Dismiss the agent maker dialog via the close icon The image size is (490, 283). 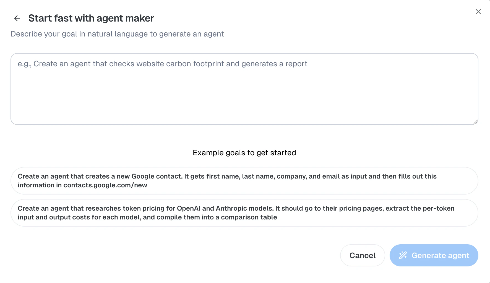pyautogui.click(x=478, y=12)
